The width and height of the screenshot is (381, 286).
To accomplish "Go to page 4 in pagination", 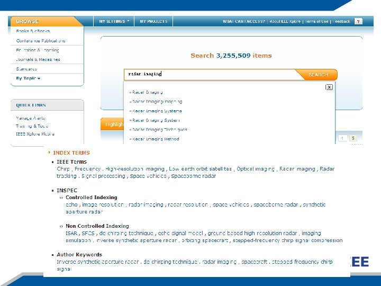I will tap(342, 138).
